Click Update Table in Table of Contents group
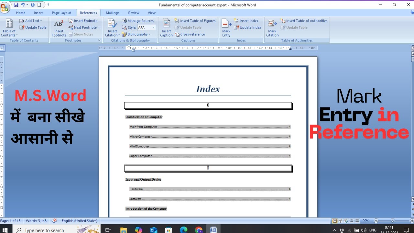 click(33, 28)
